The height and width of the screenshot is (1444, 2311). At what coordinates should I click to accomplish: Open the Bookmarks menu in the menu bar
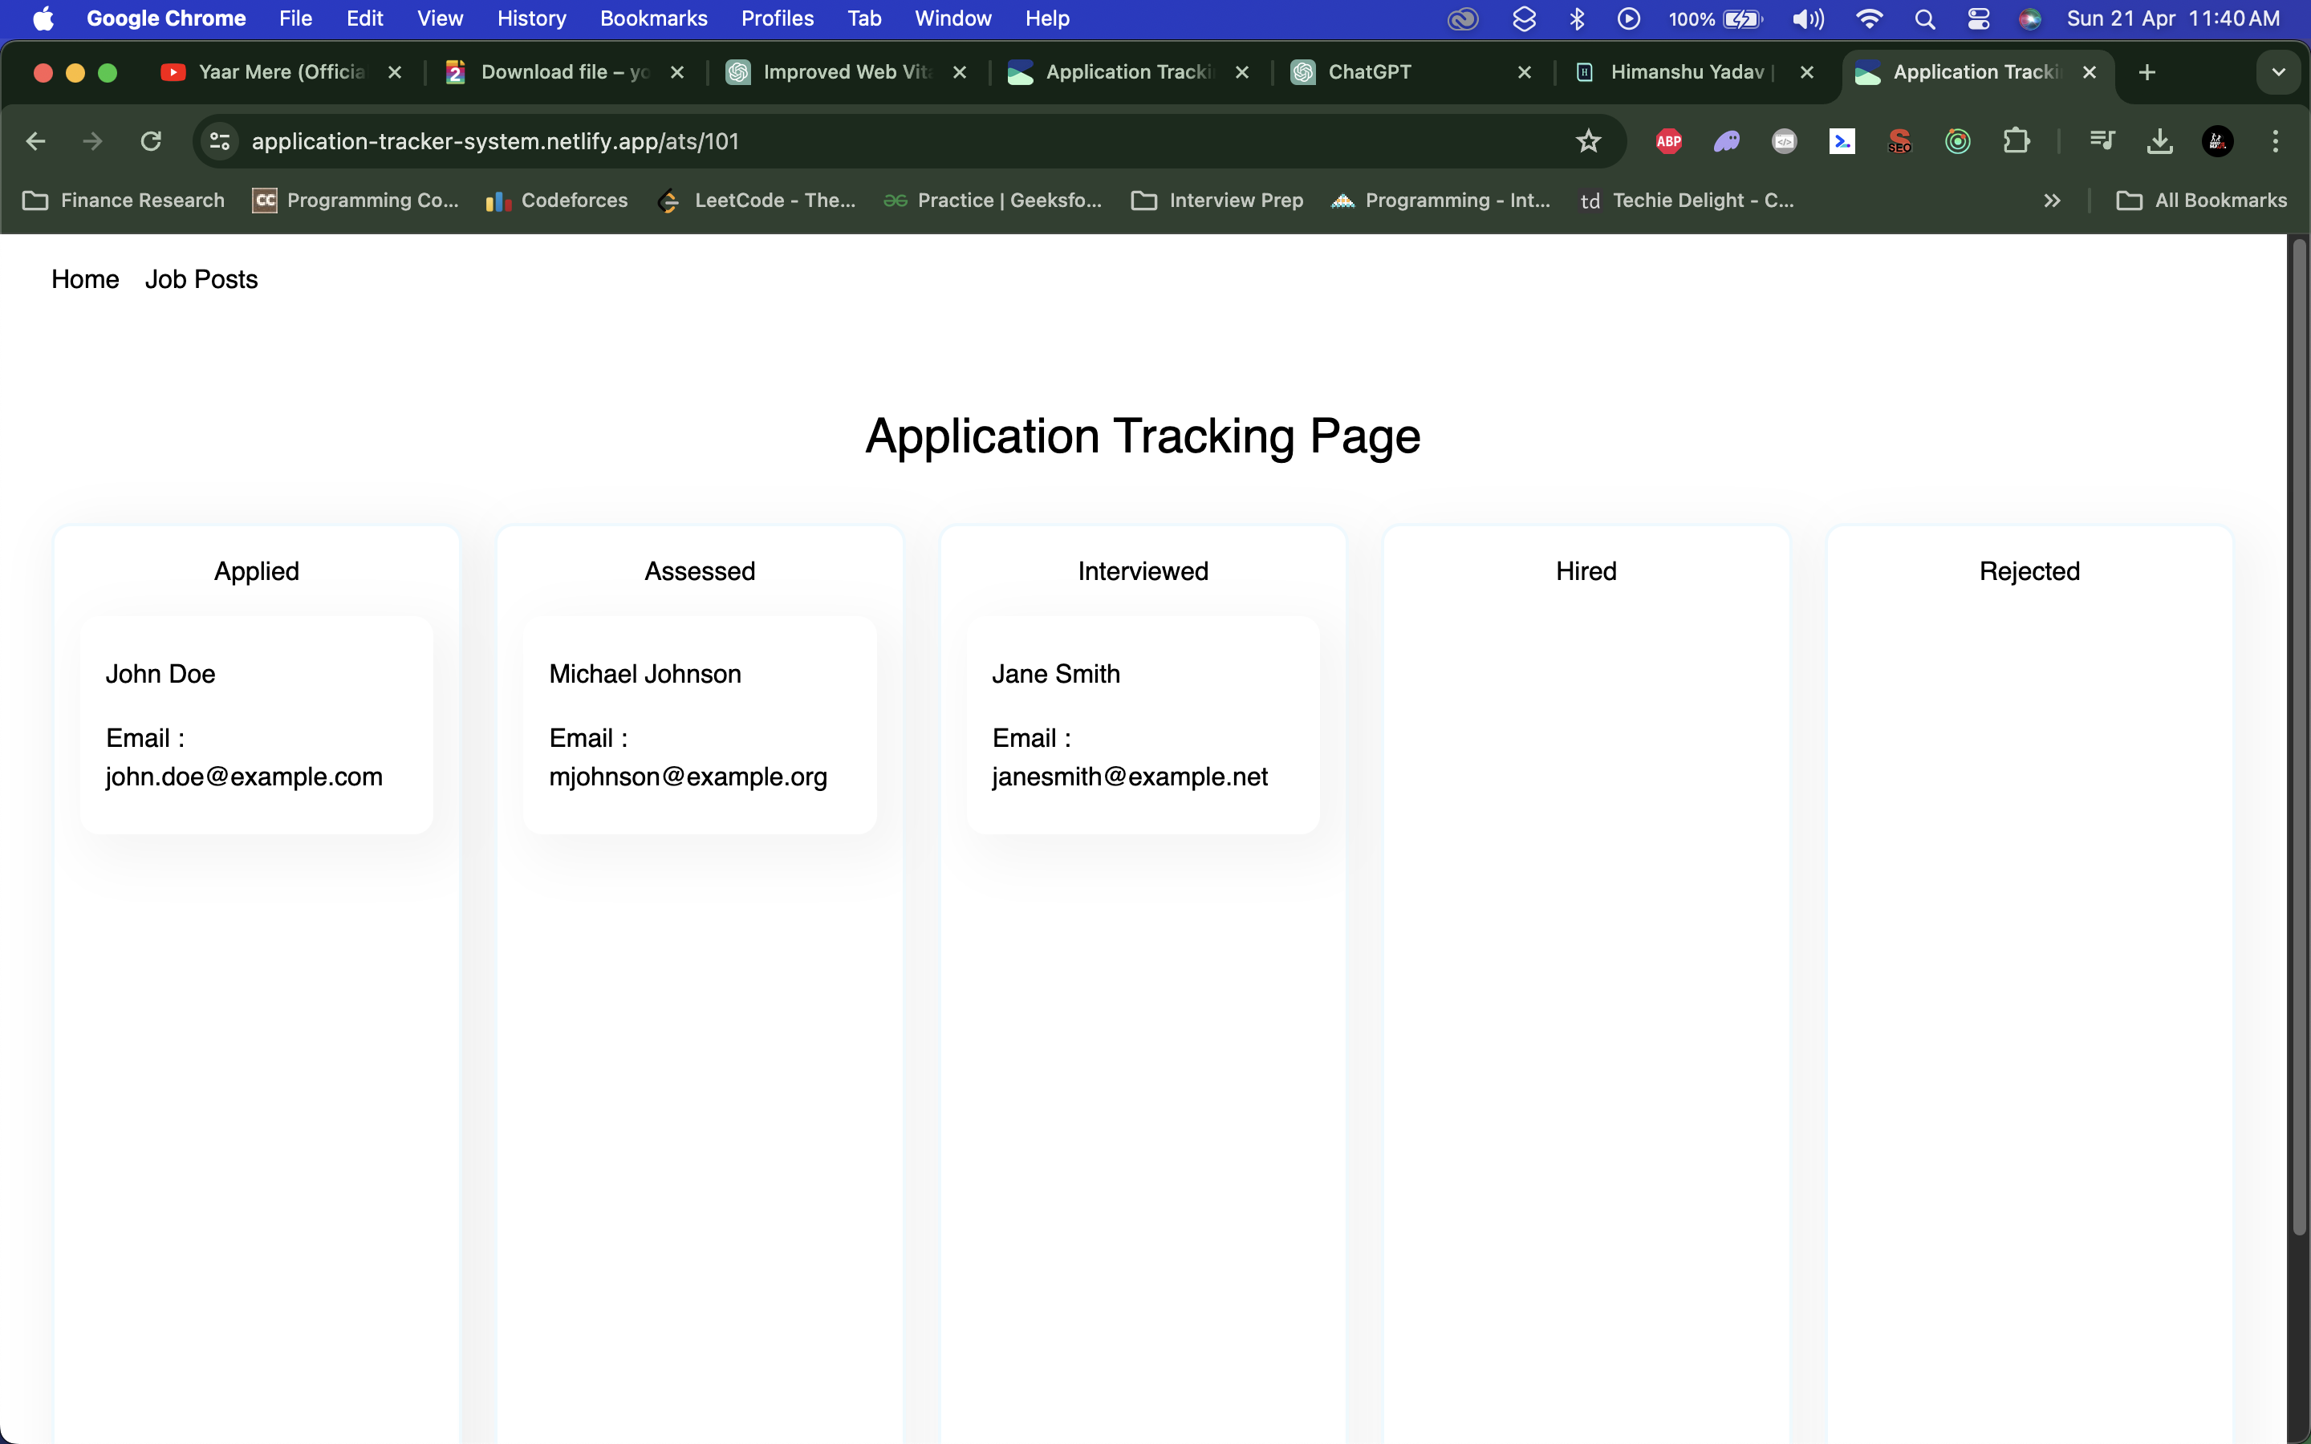[653, 18]
